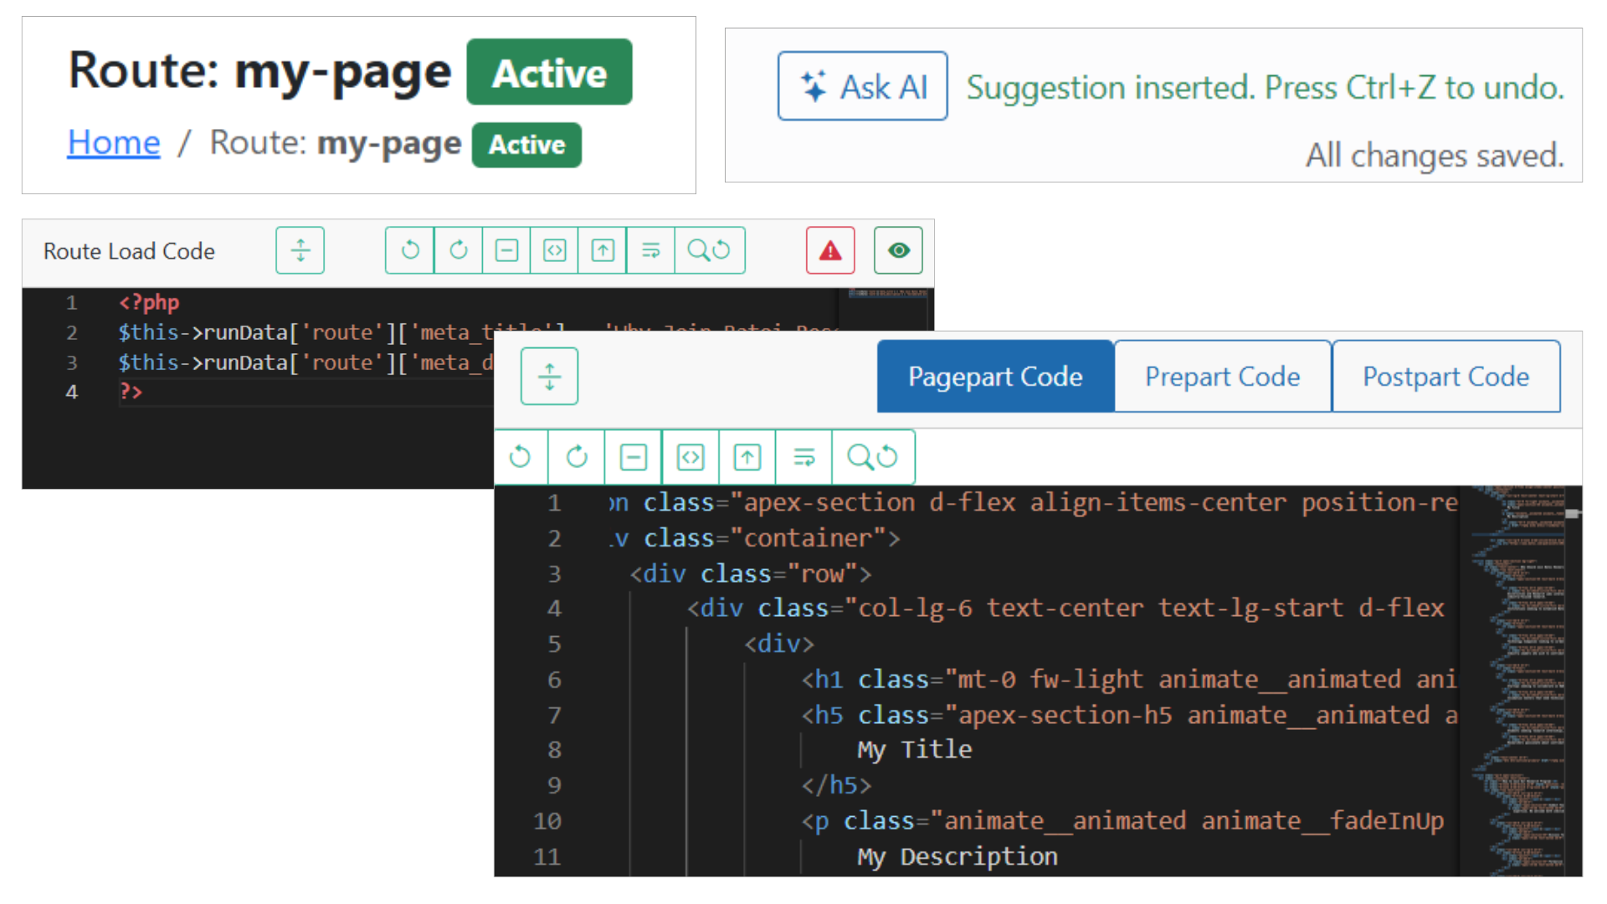1607x904 pixels.
Task: Collapse code folds in Pagepart editor toolbar
Action: tap(633, 457)
